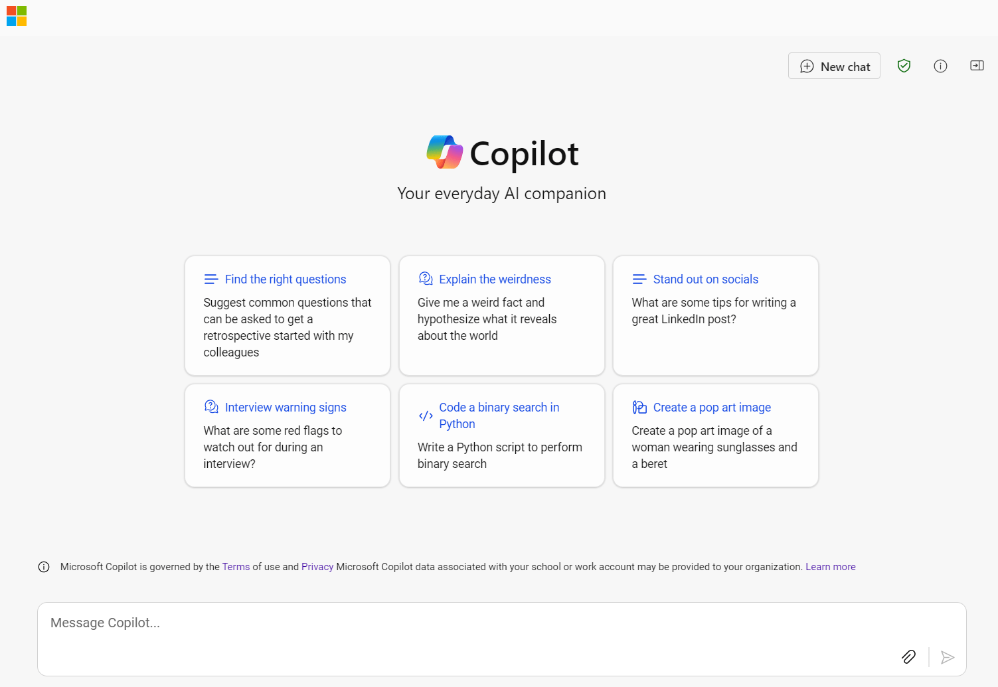Attach a file with the paperclip icon

tap(909, 656)
